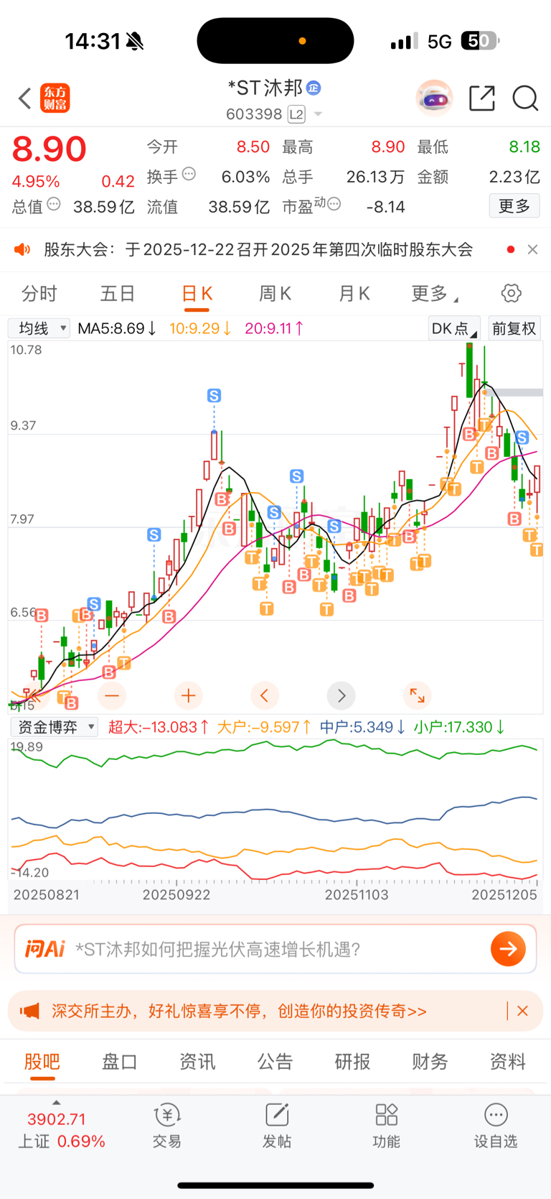Viewport: 551px width, 1199px height.
Task: Open the 功能 functions icon
Action: [x=386, y=1126]
